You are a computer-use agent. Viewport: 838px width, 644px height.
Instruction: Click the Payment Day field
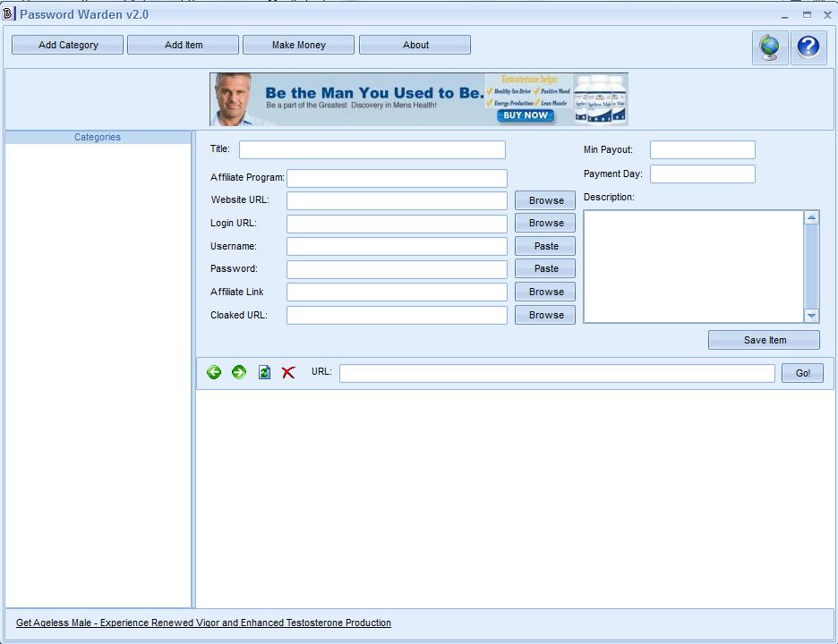pyautogui.click(x=703, y=174)
